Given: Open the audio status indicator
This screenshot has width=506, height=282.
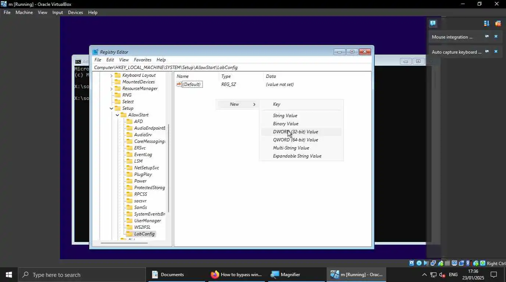Looking at the screenshot, I should [x=426, y=263].
